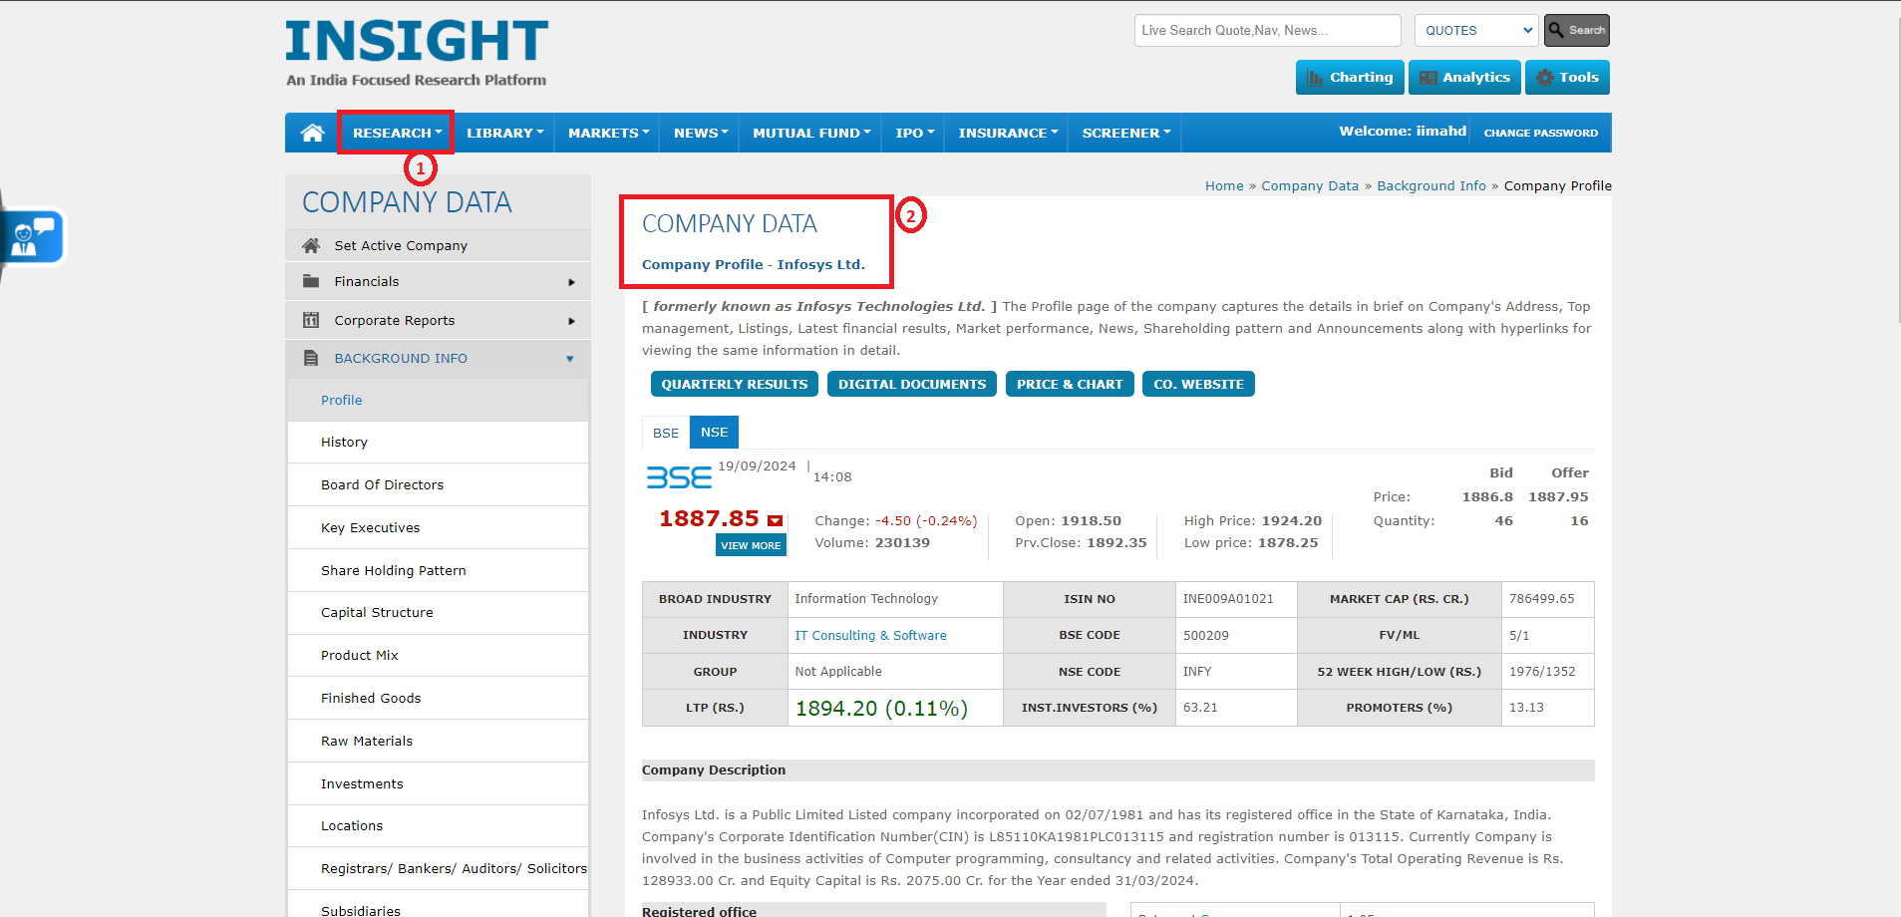Screen dimensions: 1901x917
Task: Click the Financials folder icon
Action: [x=311, y=281]
